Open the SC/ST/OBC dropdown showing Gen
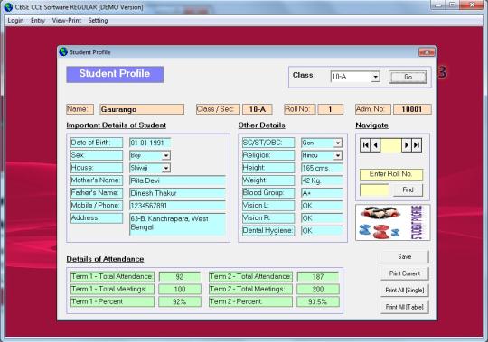The image size is (488, 342). [338, 143]
